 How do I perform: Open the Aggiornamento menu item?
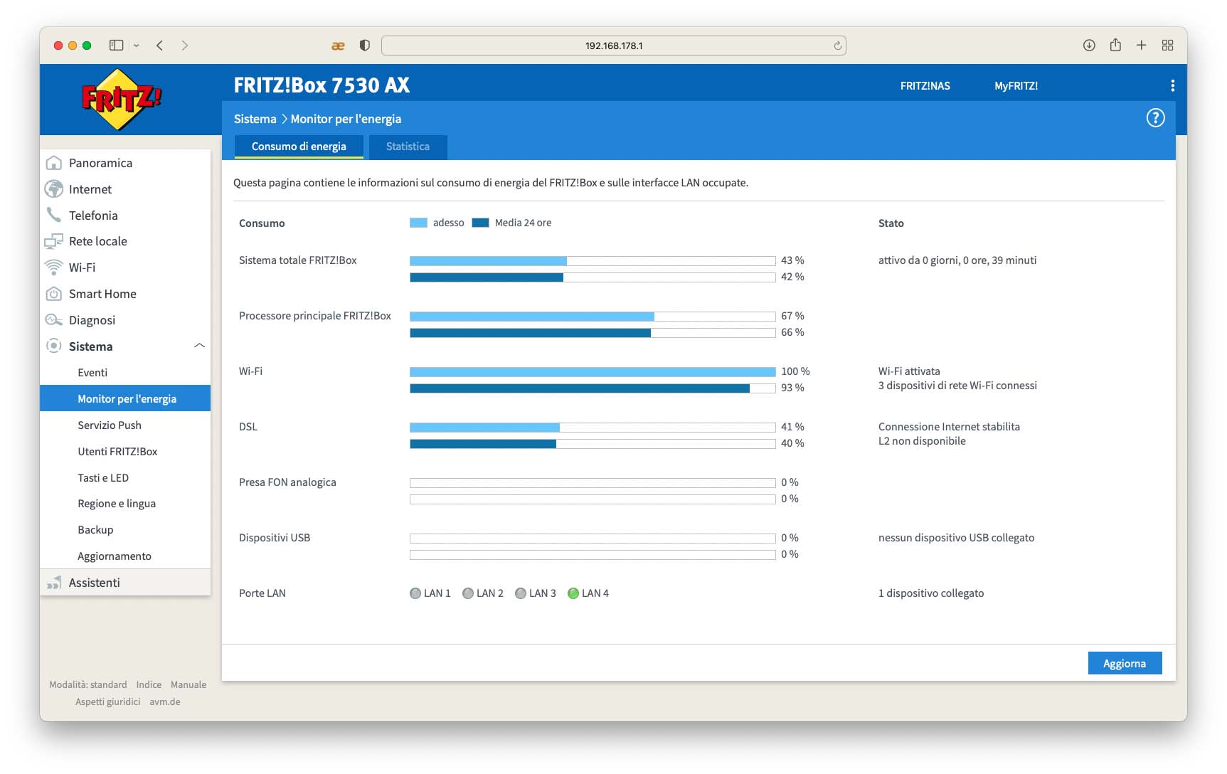click(115, 556)
